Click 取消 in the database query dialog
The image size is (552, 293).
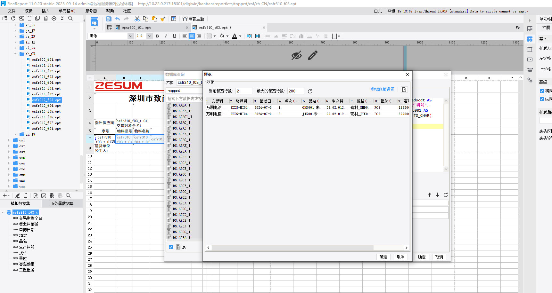pos(439,257)
